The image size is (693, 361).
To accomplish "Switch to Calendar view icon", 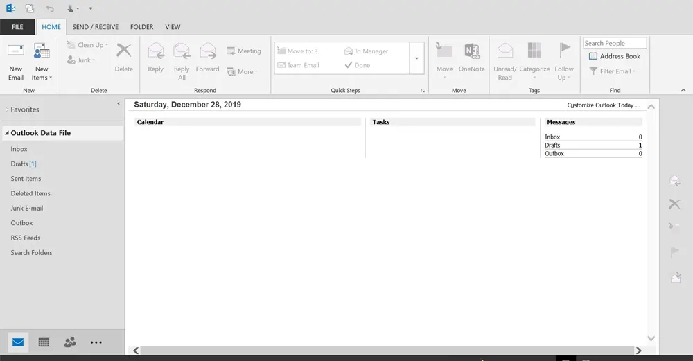I will click(x=44, y=342).
